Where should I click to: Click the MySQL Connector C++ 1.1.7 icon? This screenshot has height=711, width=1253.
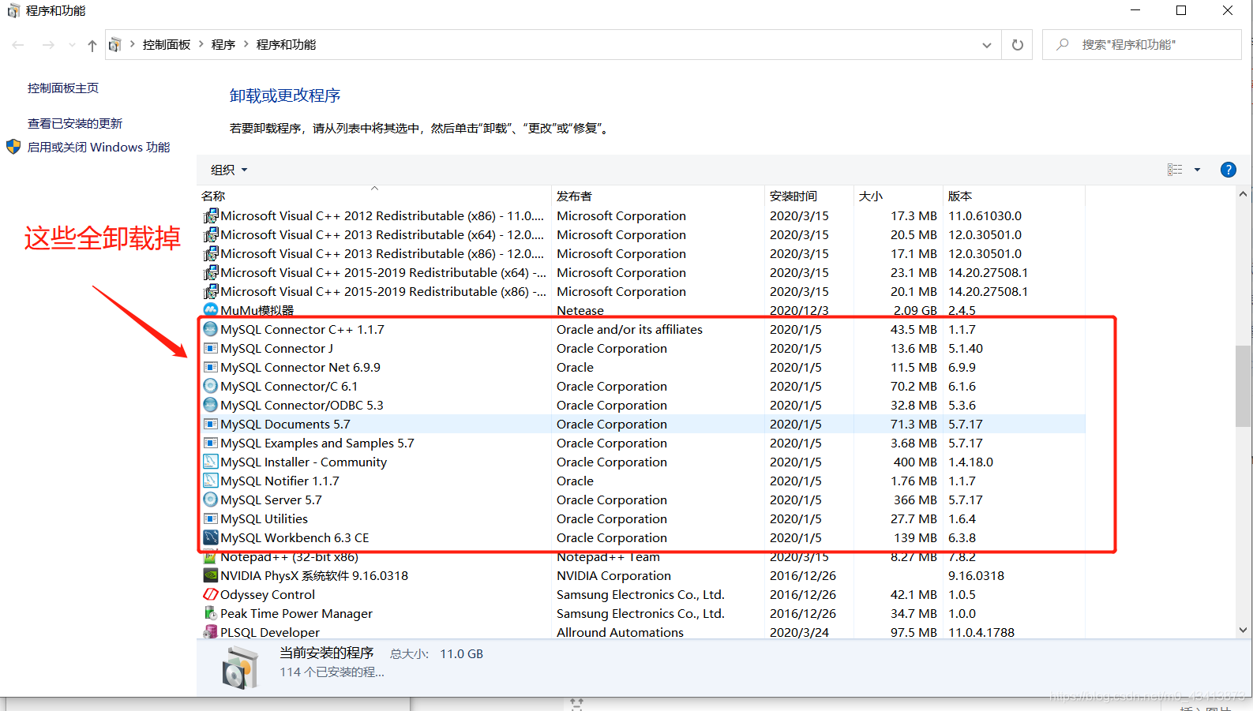tap(210, 329)
